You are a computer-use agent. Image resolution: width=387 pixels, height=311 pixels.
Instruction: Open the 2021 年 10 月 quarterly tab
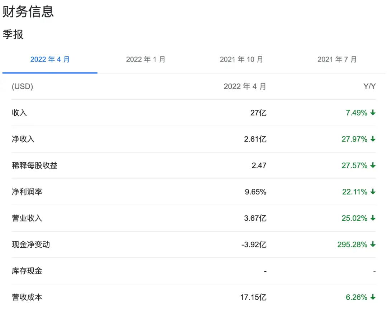pos(241,59)
